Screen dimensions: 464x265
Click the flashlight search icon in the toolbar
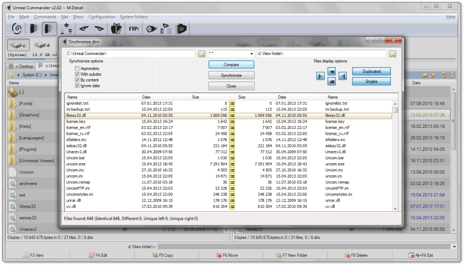coord(151,29)
